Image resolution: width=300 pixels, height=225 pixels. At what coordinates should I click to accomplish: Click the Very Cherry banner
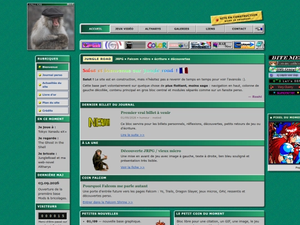pos(284,87)
